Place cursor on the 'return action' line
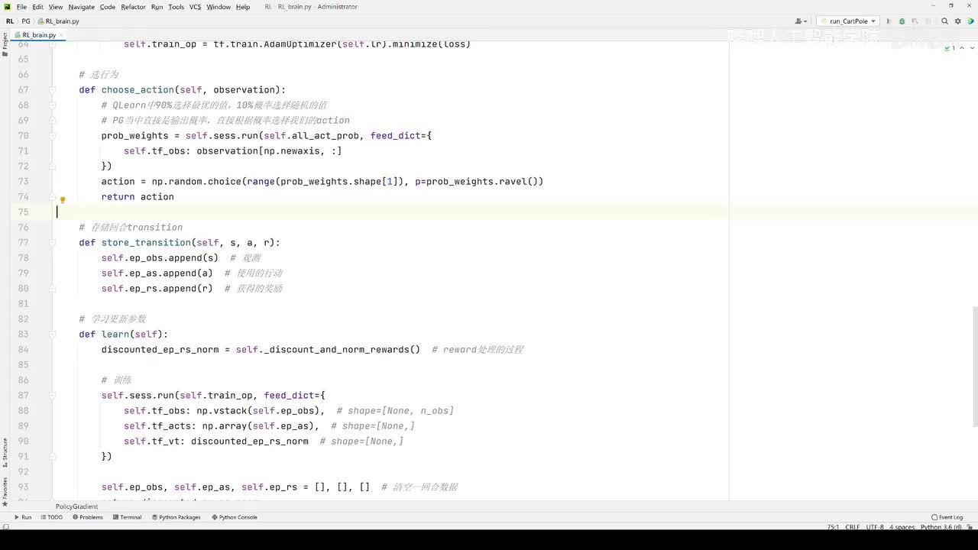978x550 pixels. coord(138,197)
